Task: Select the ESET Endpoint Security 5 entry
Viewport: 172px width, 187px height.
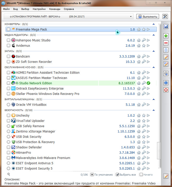Action: point(81,168)
